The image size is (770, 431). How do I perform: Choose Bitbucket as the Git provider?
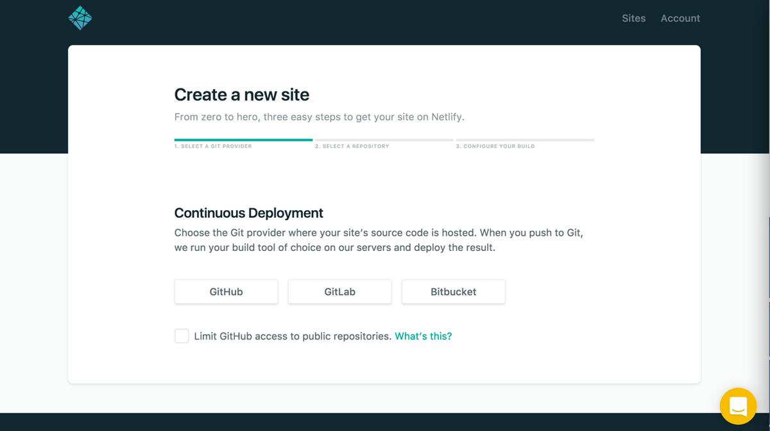[453, 291]
